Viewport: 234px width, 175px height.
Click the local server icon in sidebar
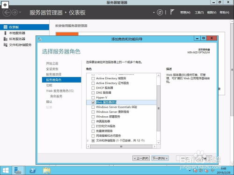6,33
